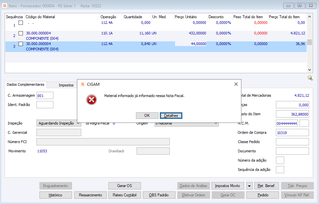Click the Gerar OS button
Image resolution: width=319 pixels, height=204 pixels.
[124, 186]
